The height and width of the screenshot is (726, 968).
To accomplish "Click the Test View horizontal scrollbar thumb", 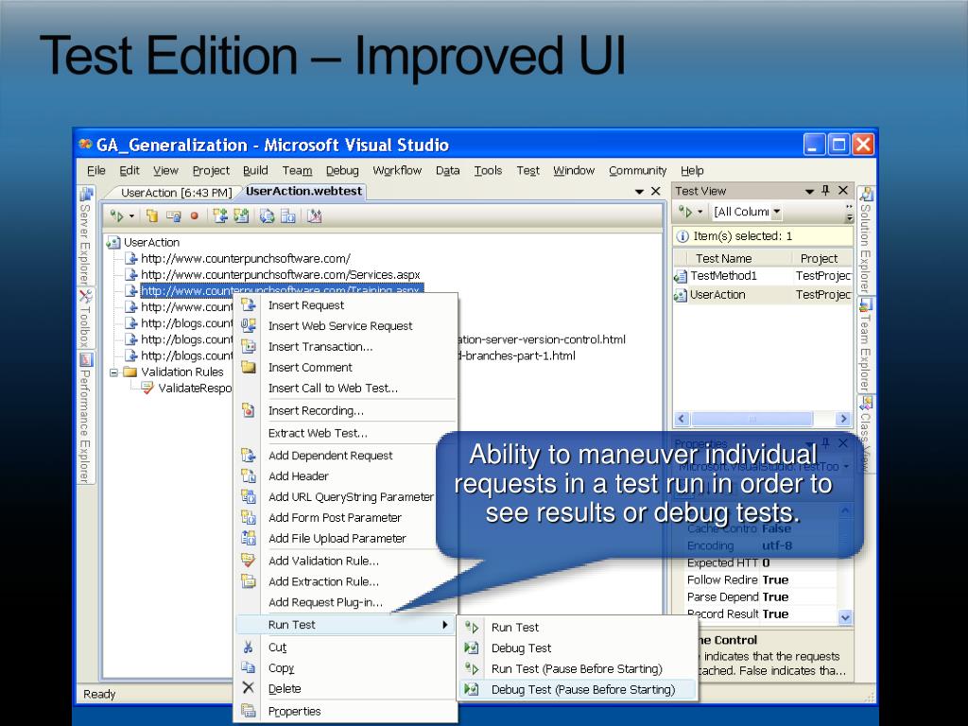I will pyautogui.click(x=752, y=419).
